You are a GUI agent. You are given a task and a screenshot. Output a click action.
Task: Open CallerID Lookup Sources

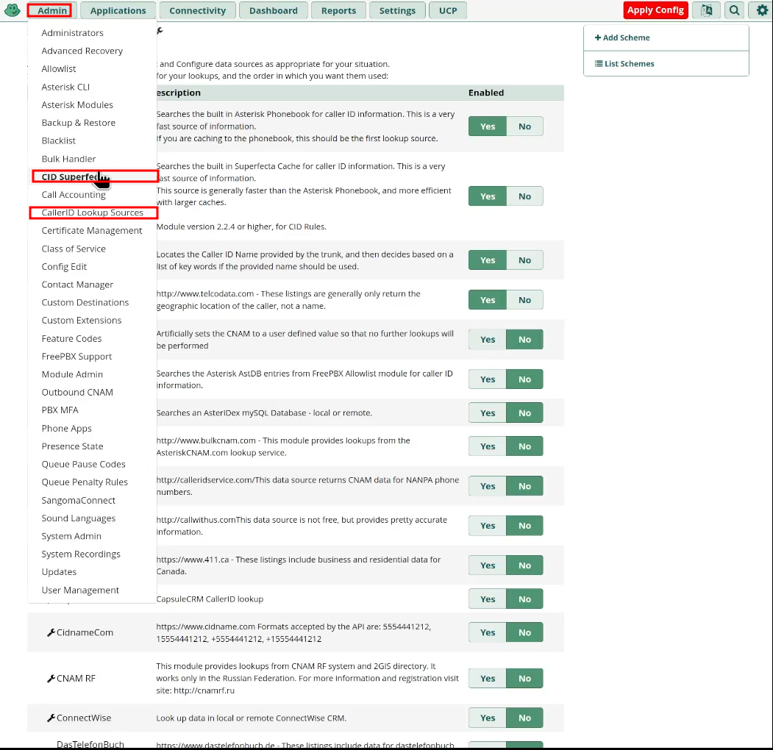tap(93, 213)
